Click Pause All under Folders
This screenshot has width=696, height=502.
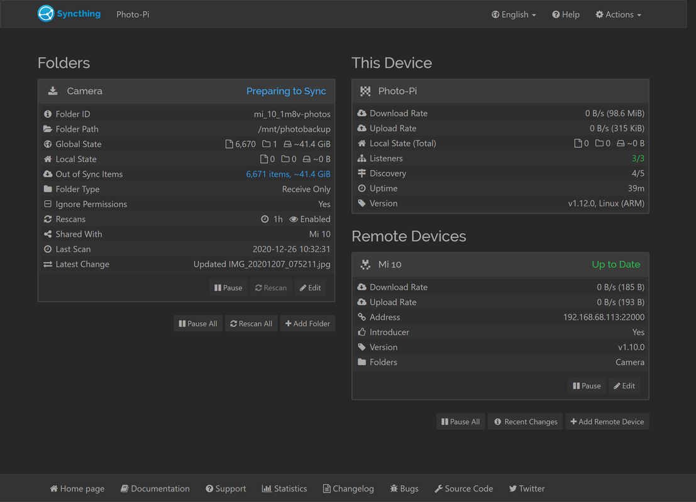pyautogui.click(x=198, y=323)
